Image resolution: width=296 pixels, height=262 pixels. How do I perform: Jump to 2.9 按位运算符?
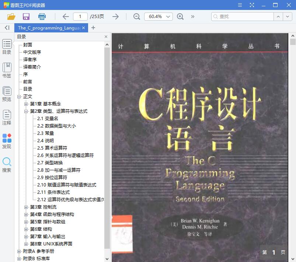pyautogui.click(x=52, y=178)
